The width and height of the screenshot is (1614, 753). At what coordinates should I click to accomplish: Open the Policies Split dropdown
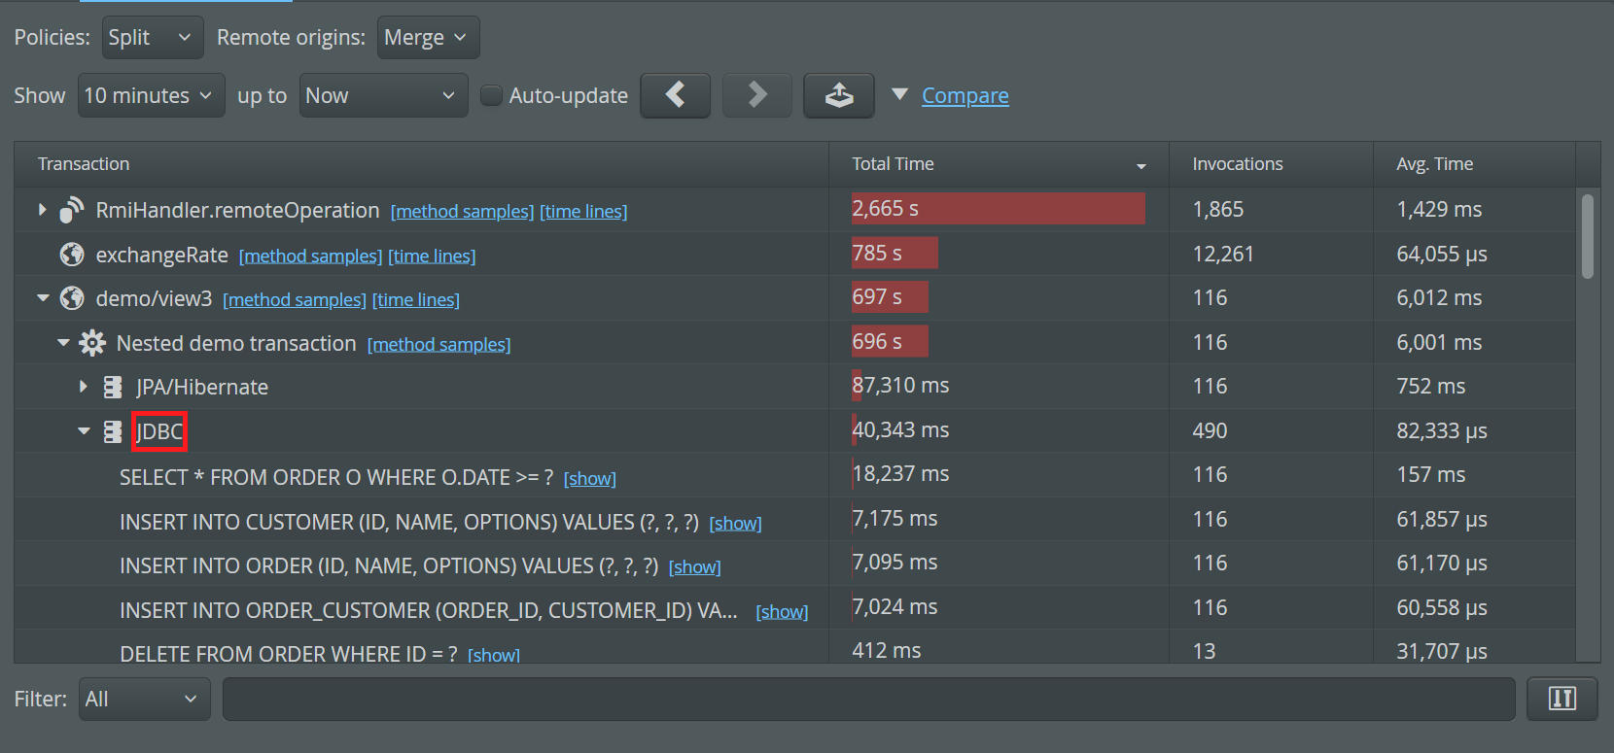153,37
